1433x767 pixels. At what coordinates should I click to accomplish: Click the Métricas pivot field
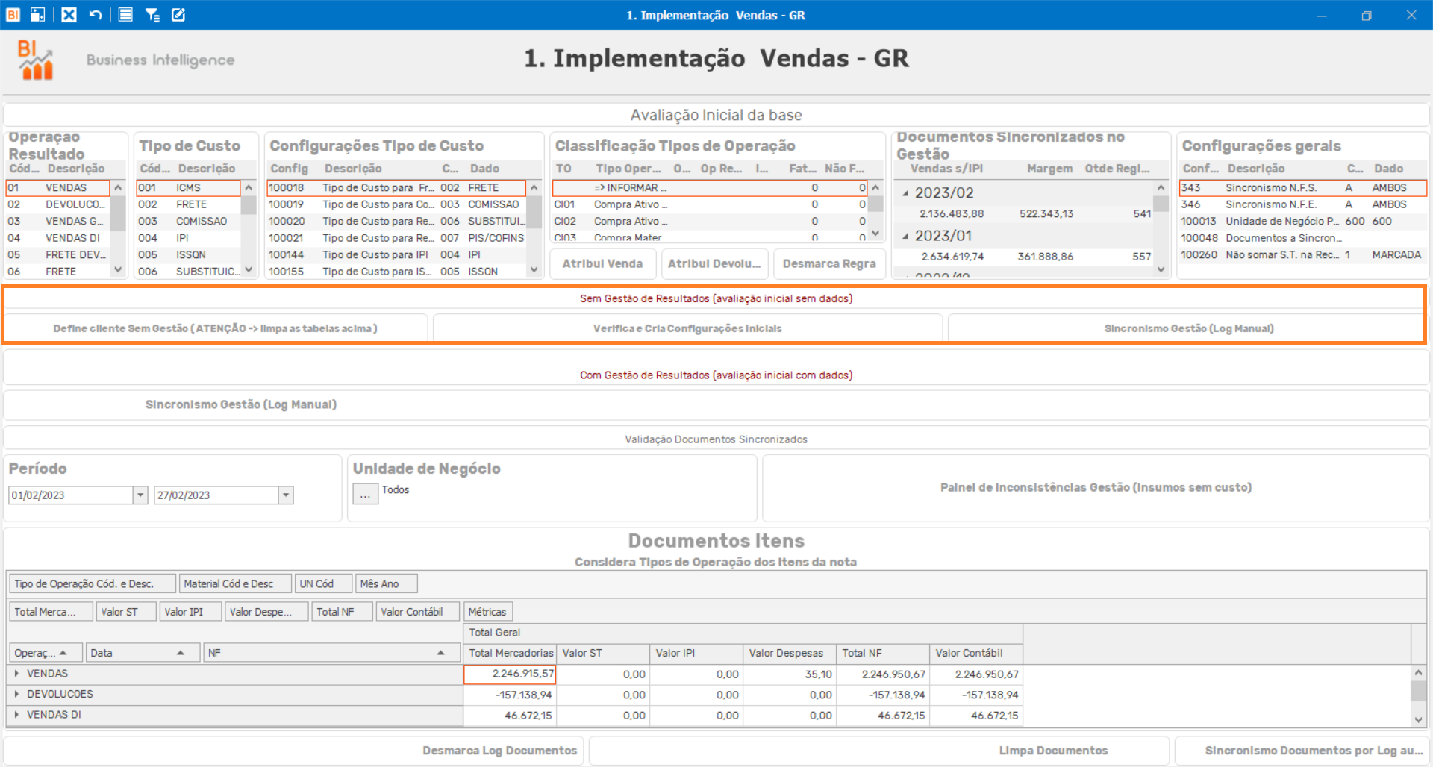487,612
